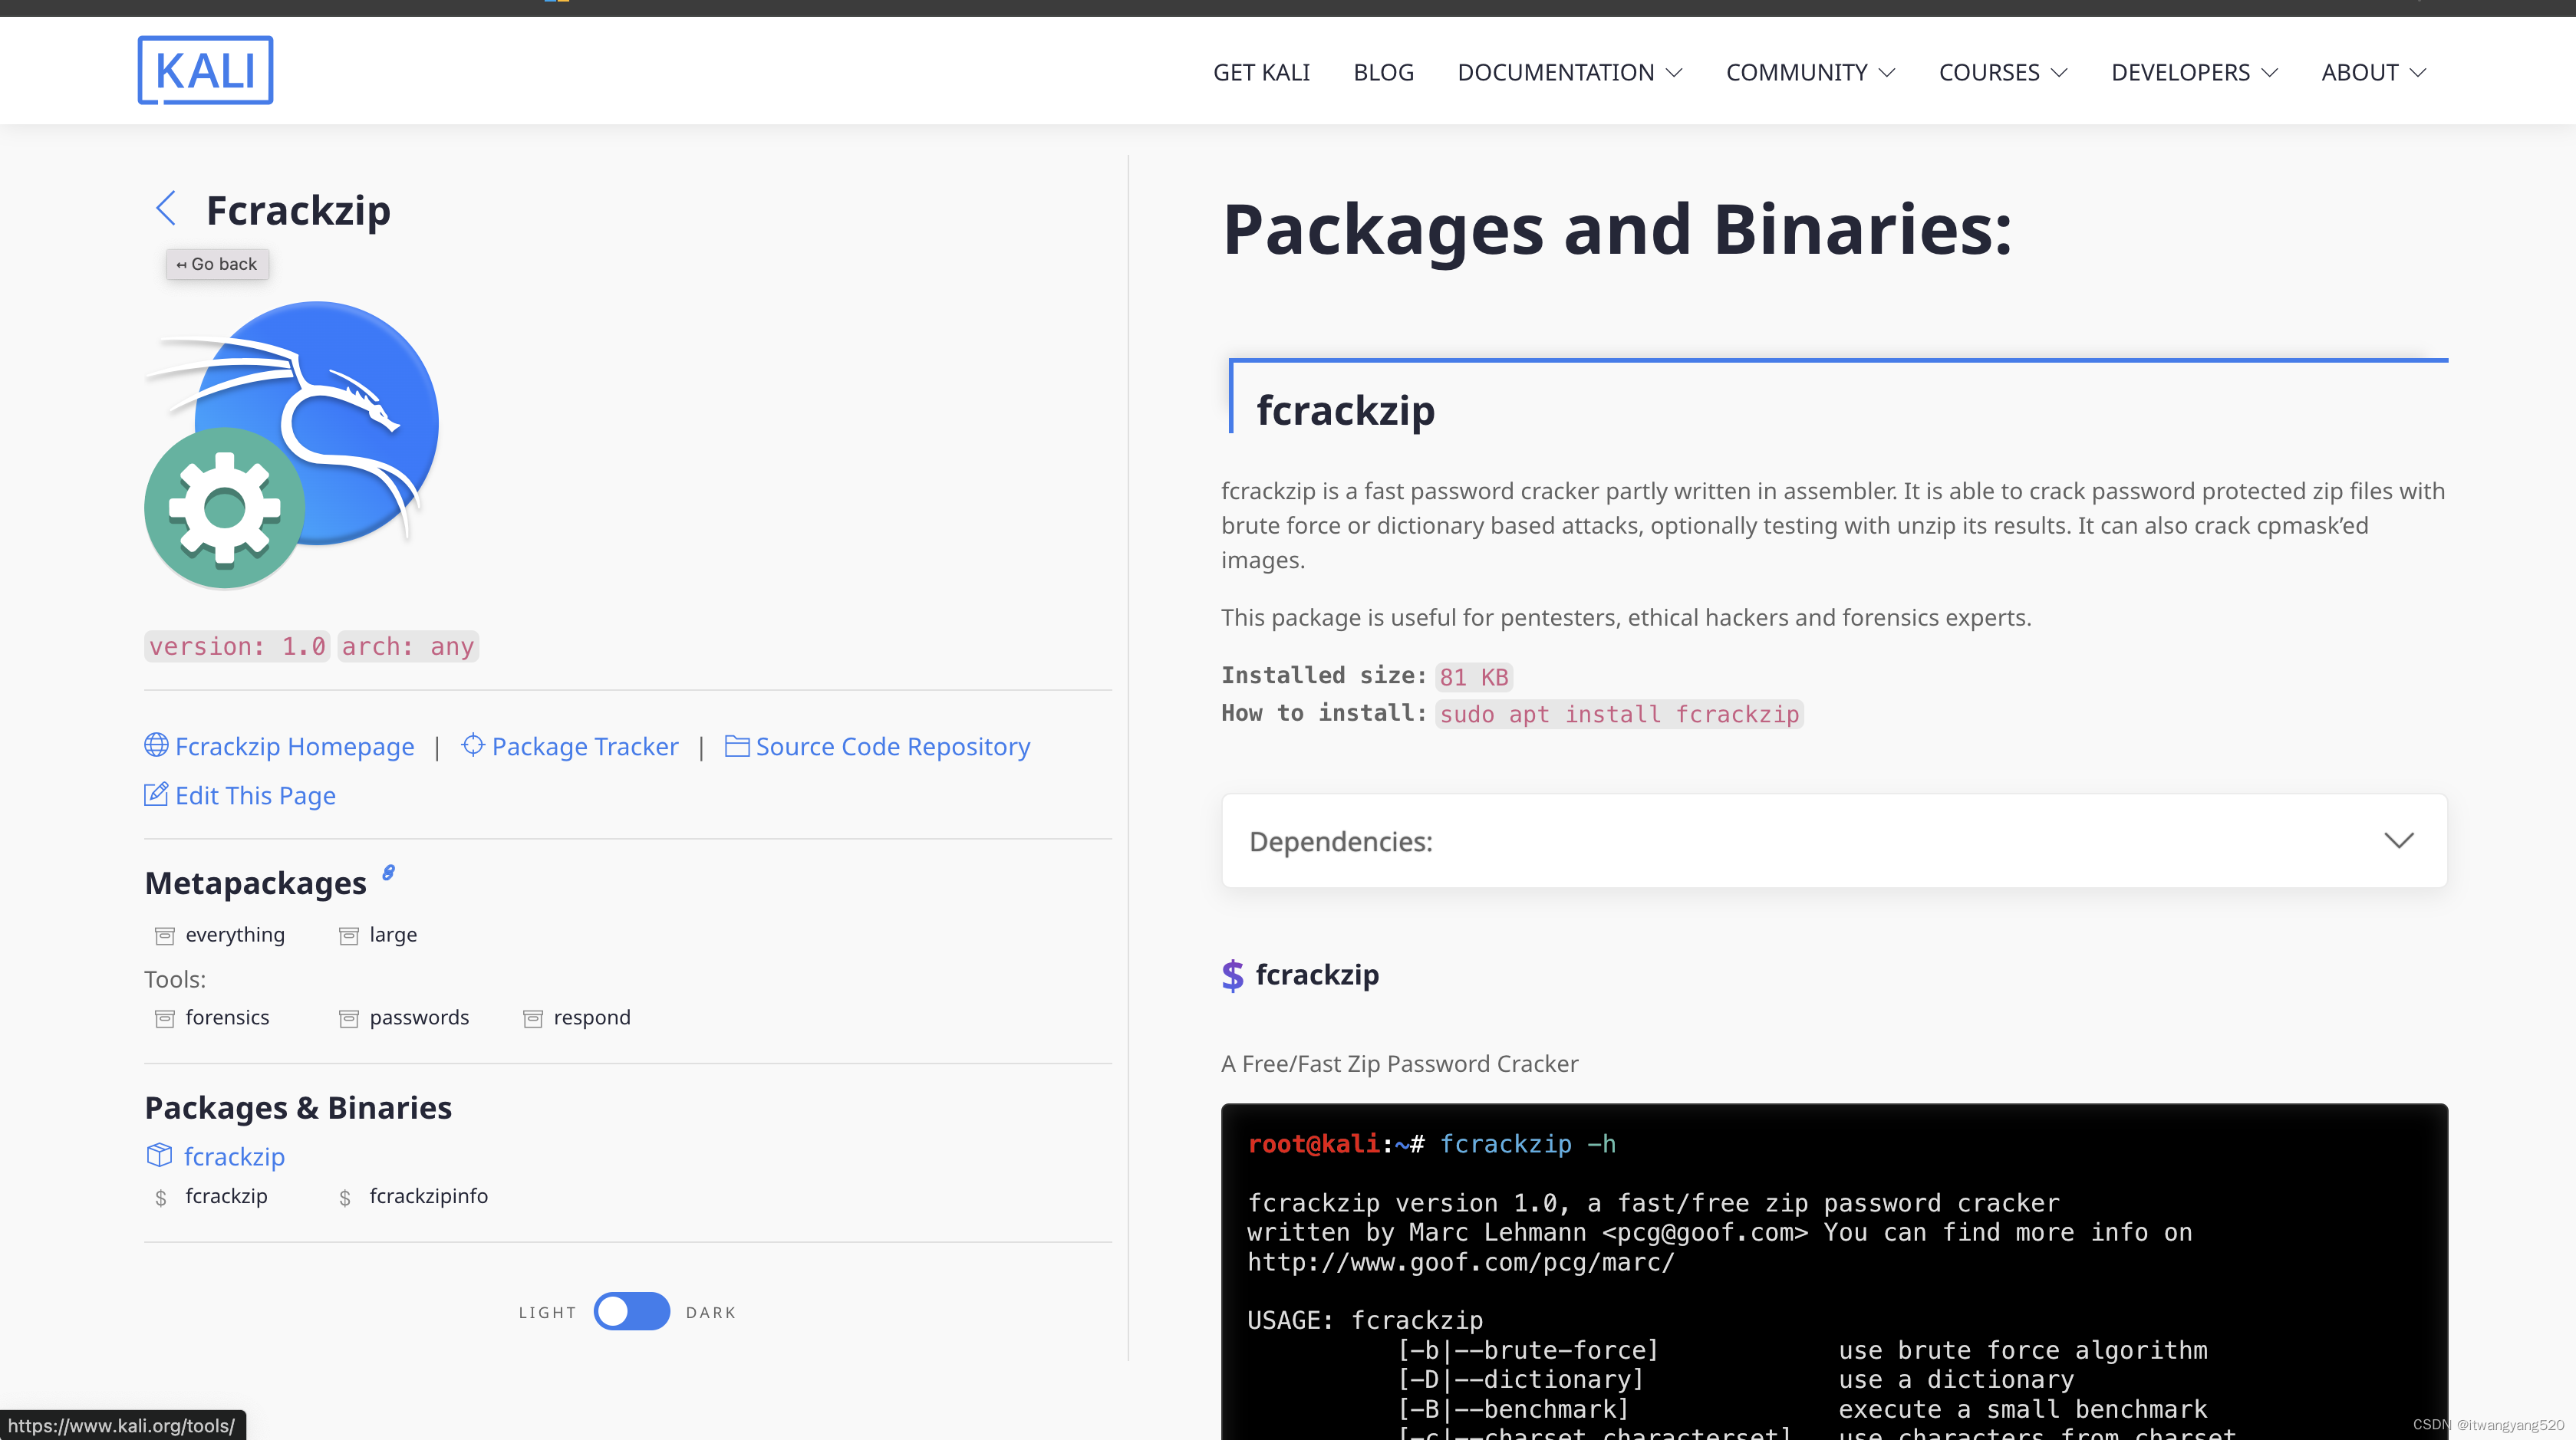The width and height of the screenshot is (2576, 1440).
Task: Click the globe icon for Fcrackzip Homepage
Action: (x=156, y=745)
